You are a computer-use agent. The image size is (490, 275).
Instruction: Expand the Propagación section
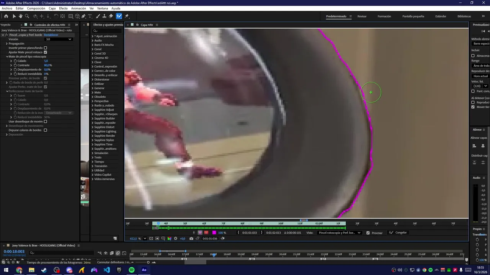point(7,44)
